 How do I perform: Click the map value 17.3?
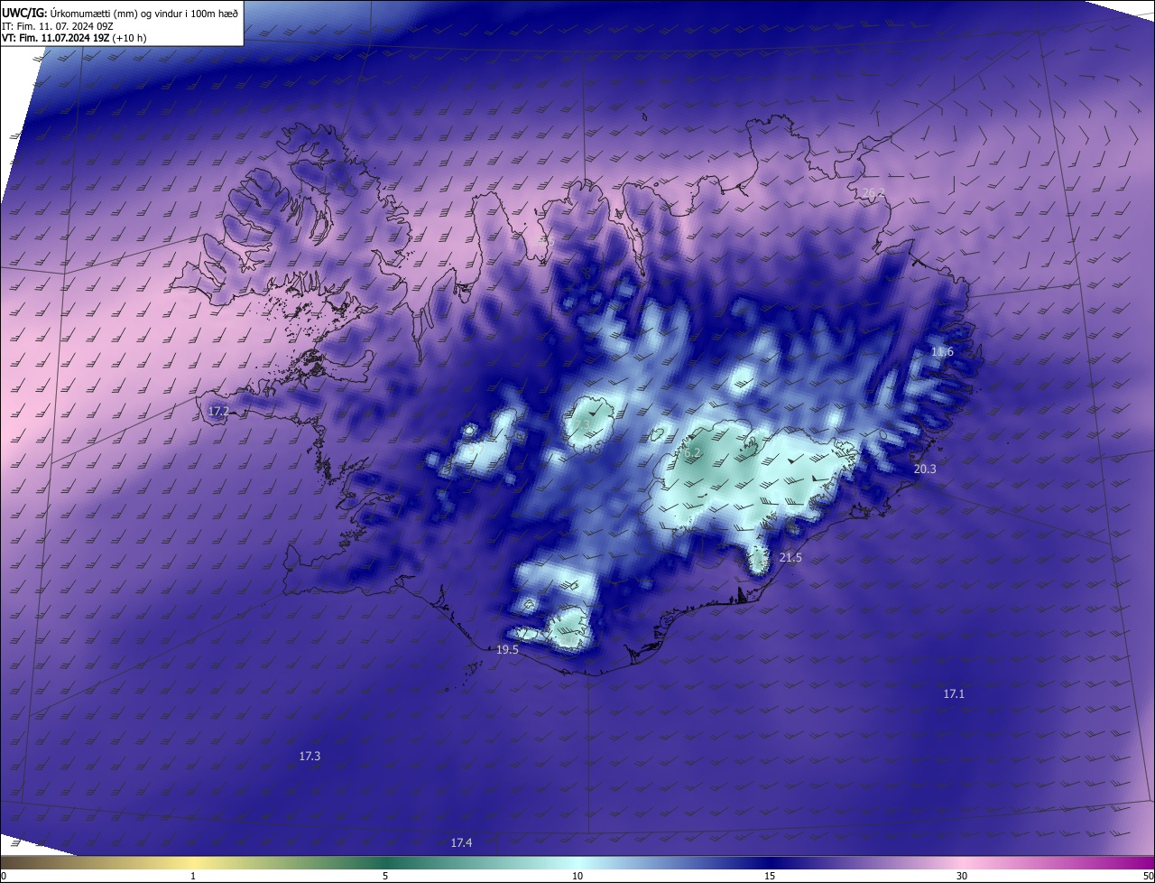tap(310, 755)
